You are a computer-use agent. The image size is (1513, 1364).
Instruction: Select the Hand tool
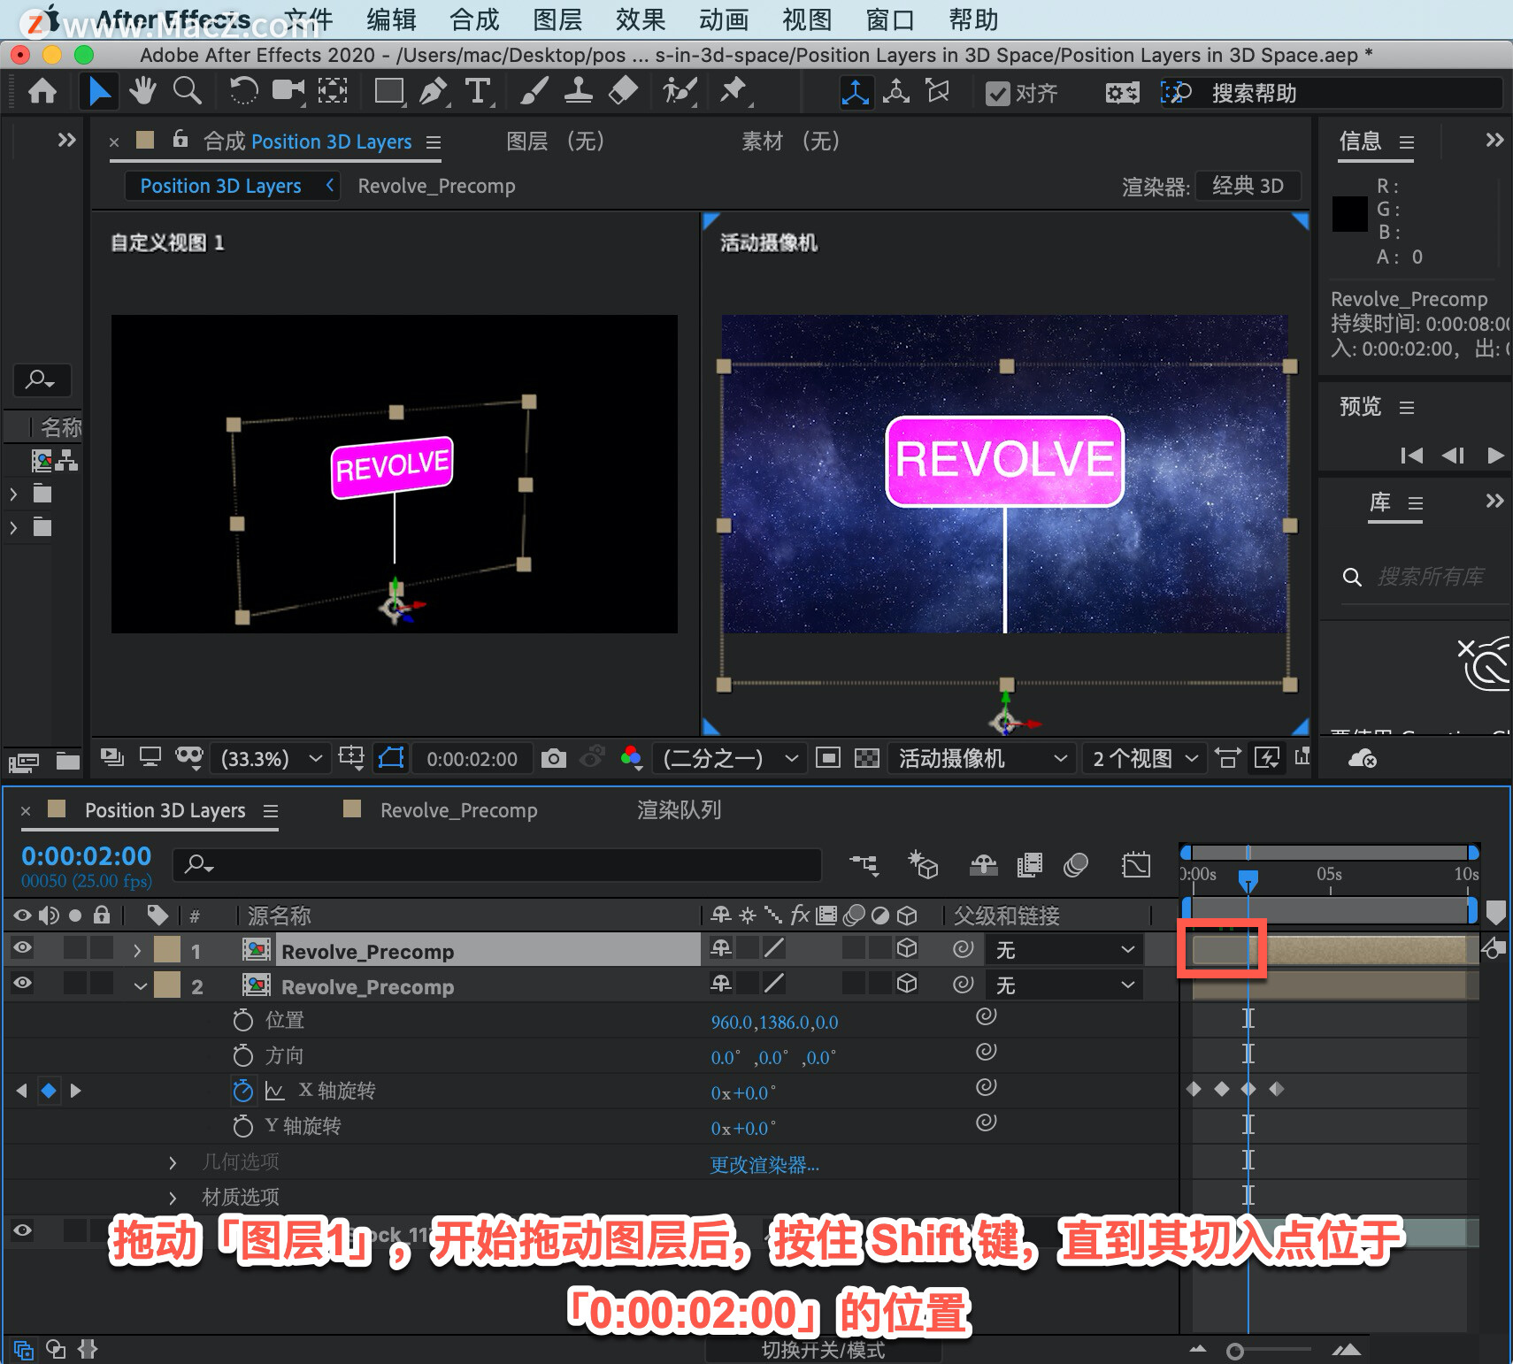click(142, 91)
